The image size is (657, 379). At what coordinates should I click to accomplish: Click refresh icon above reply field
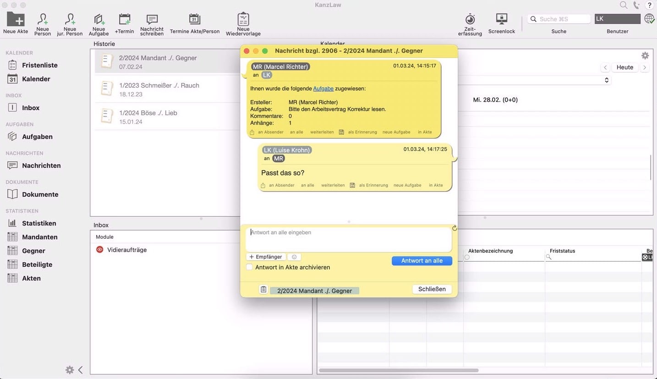click(x=454, y=228)
